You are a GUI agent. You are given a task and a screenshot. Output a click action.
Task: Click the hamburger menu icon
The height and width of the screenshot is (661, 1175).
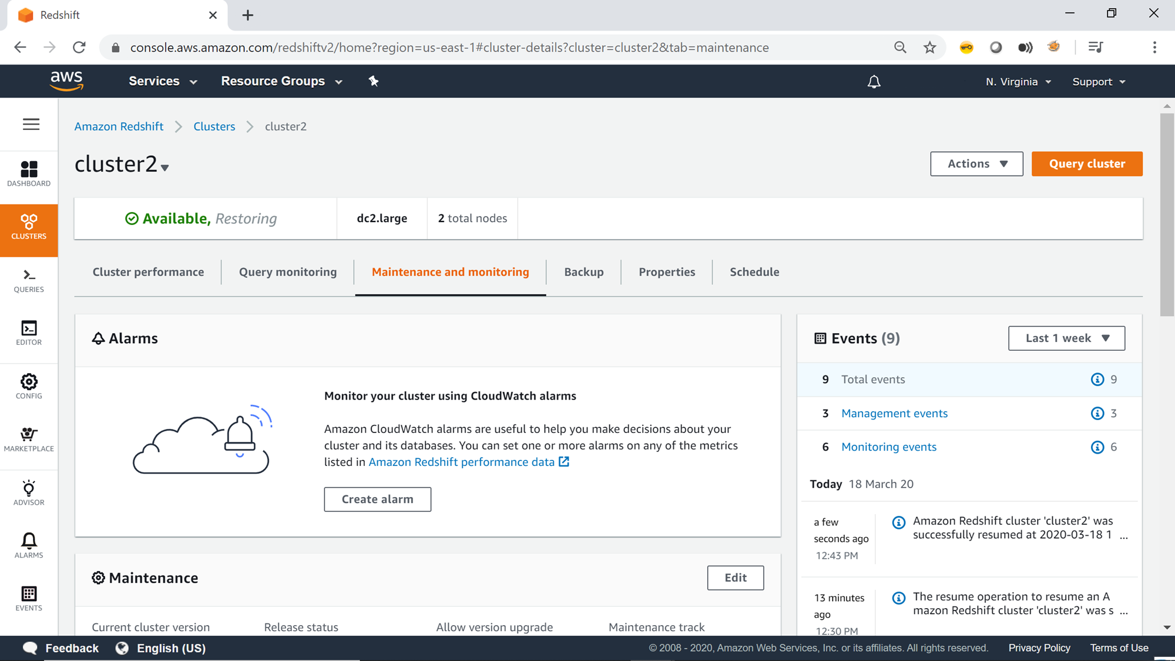tap(31, 125)
